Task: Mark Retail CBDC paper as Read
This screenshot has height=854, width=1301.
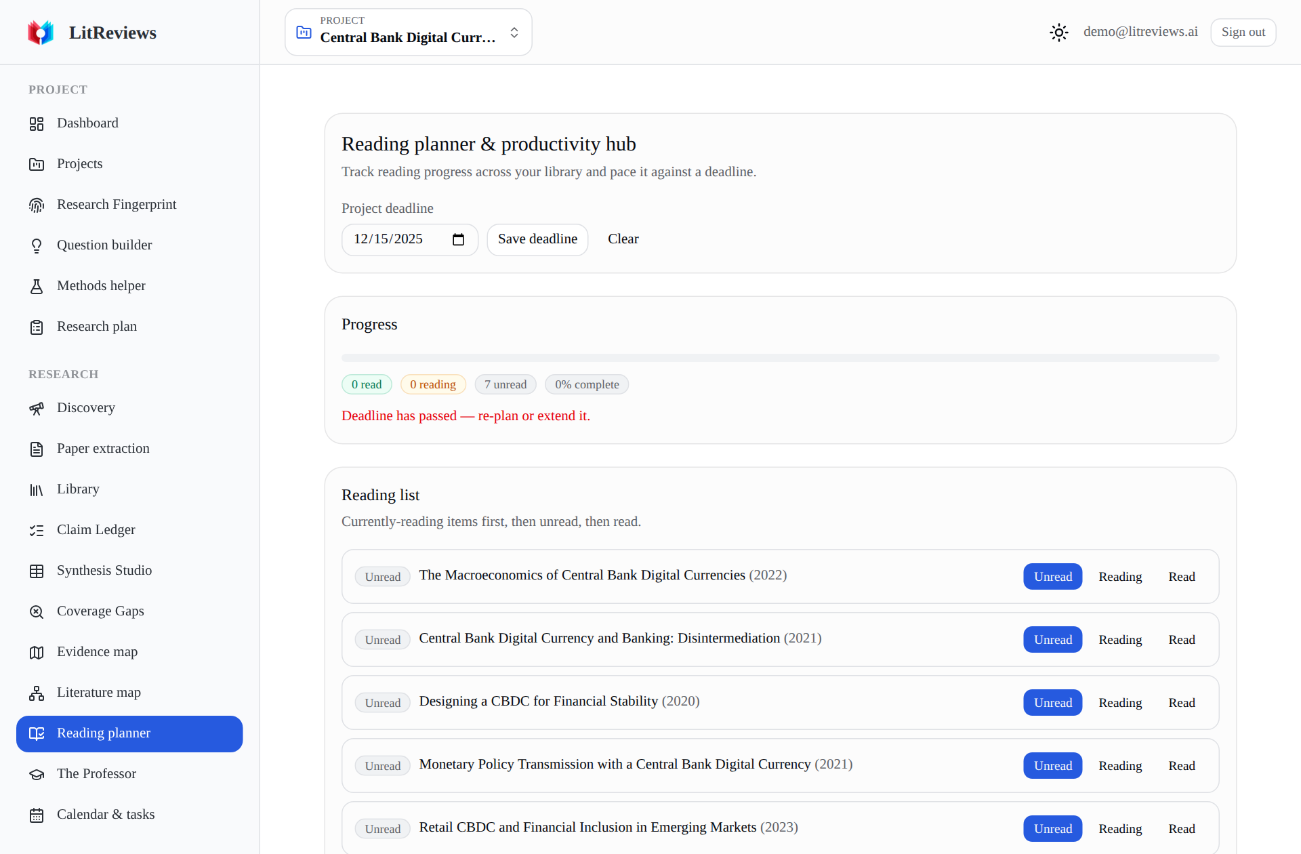Action: [x=1181, y=829]
